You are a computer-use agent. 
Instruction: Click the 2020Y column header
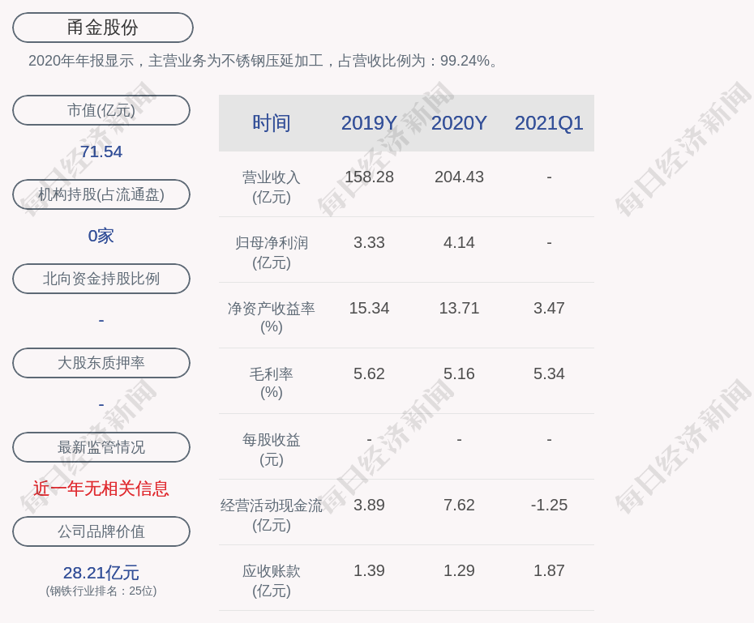click(x=459, y=123)
